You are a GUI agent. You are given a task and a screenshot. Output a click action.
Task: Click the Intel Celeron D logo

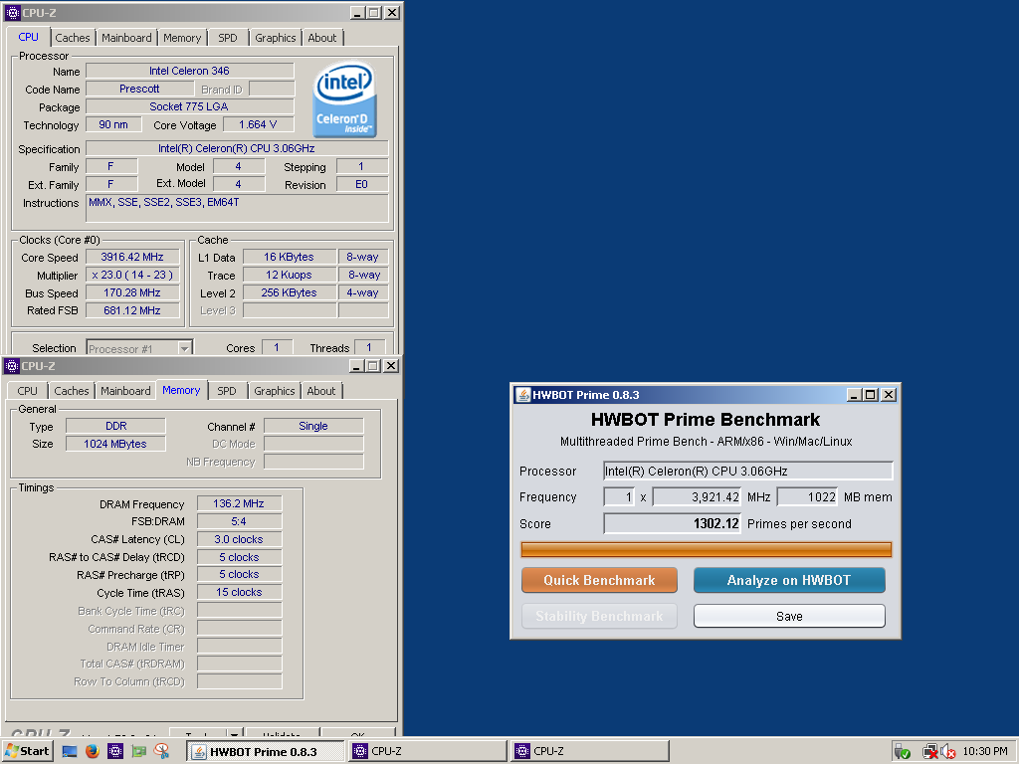tap(344, 99)
